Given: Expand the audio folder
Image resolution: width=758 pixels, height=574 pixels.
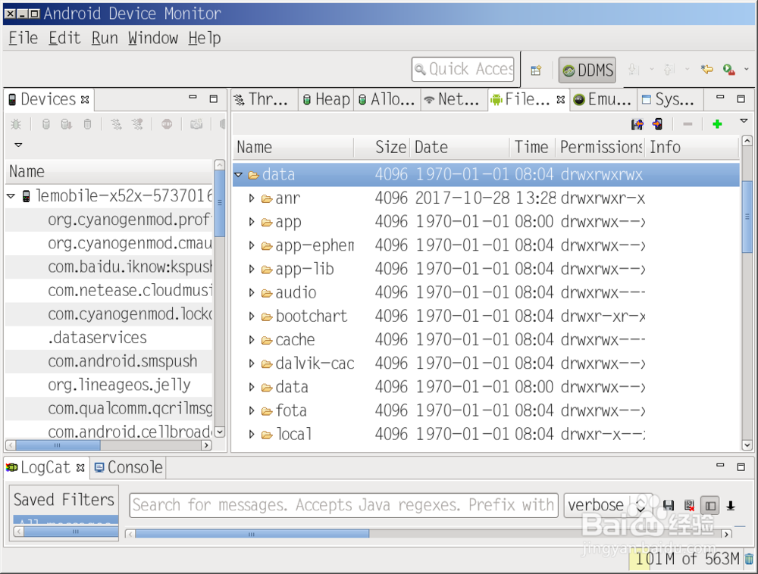Looking at the screenshot, I should tap(252, 292).
